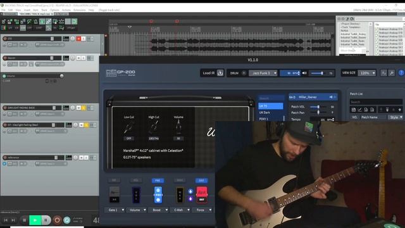Open the C-Wah effect dropdown

pos(180,210)
